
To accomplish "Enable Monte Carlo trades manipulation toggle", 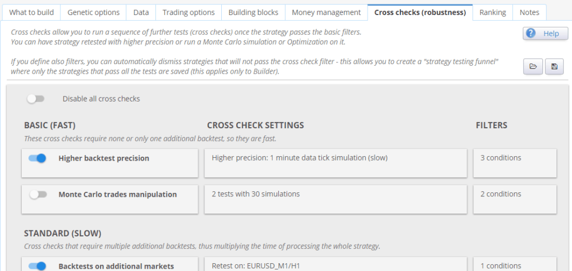I will (38, 195).
